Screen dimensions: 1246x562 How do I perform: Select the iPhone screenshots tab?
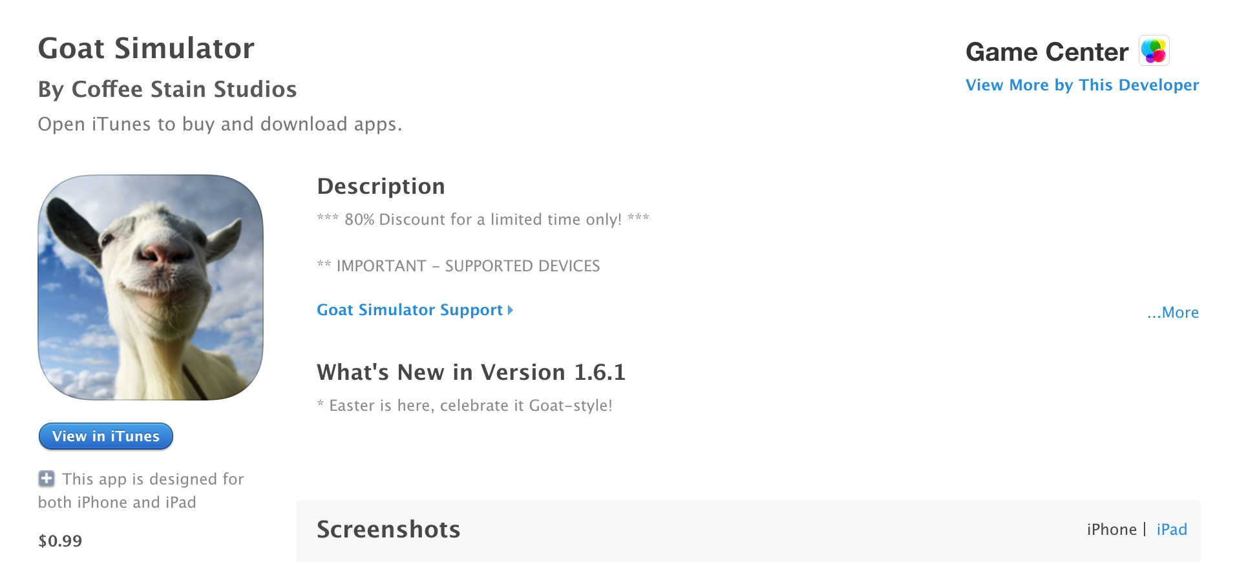tap(1111, 530)
